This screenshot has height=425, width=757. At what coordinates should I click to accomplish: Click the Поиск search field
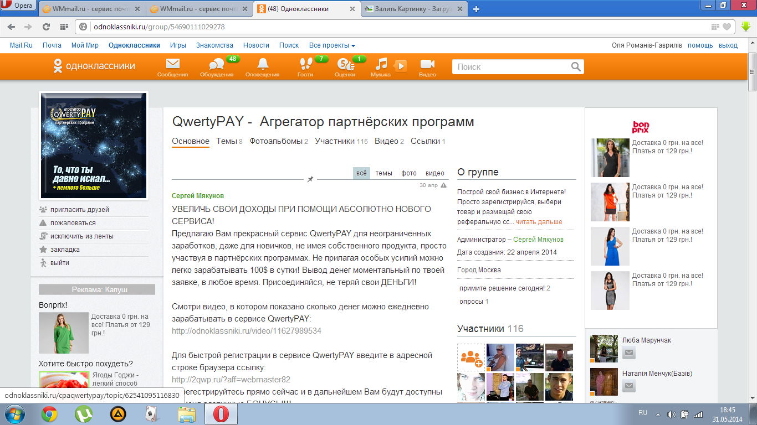(510, 66)
